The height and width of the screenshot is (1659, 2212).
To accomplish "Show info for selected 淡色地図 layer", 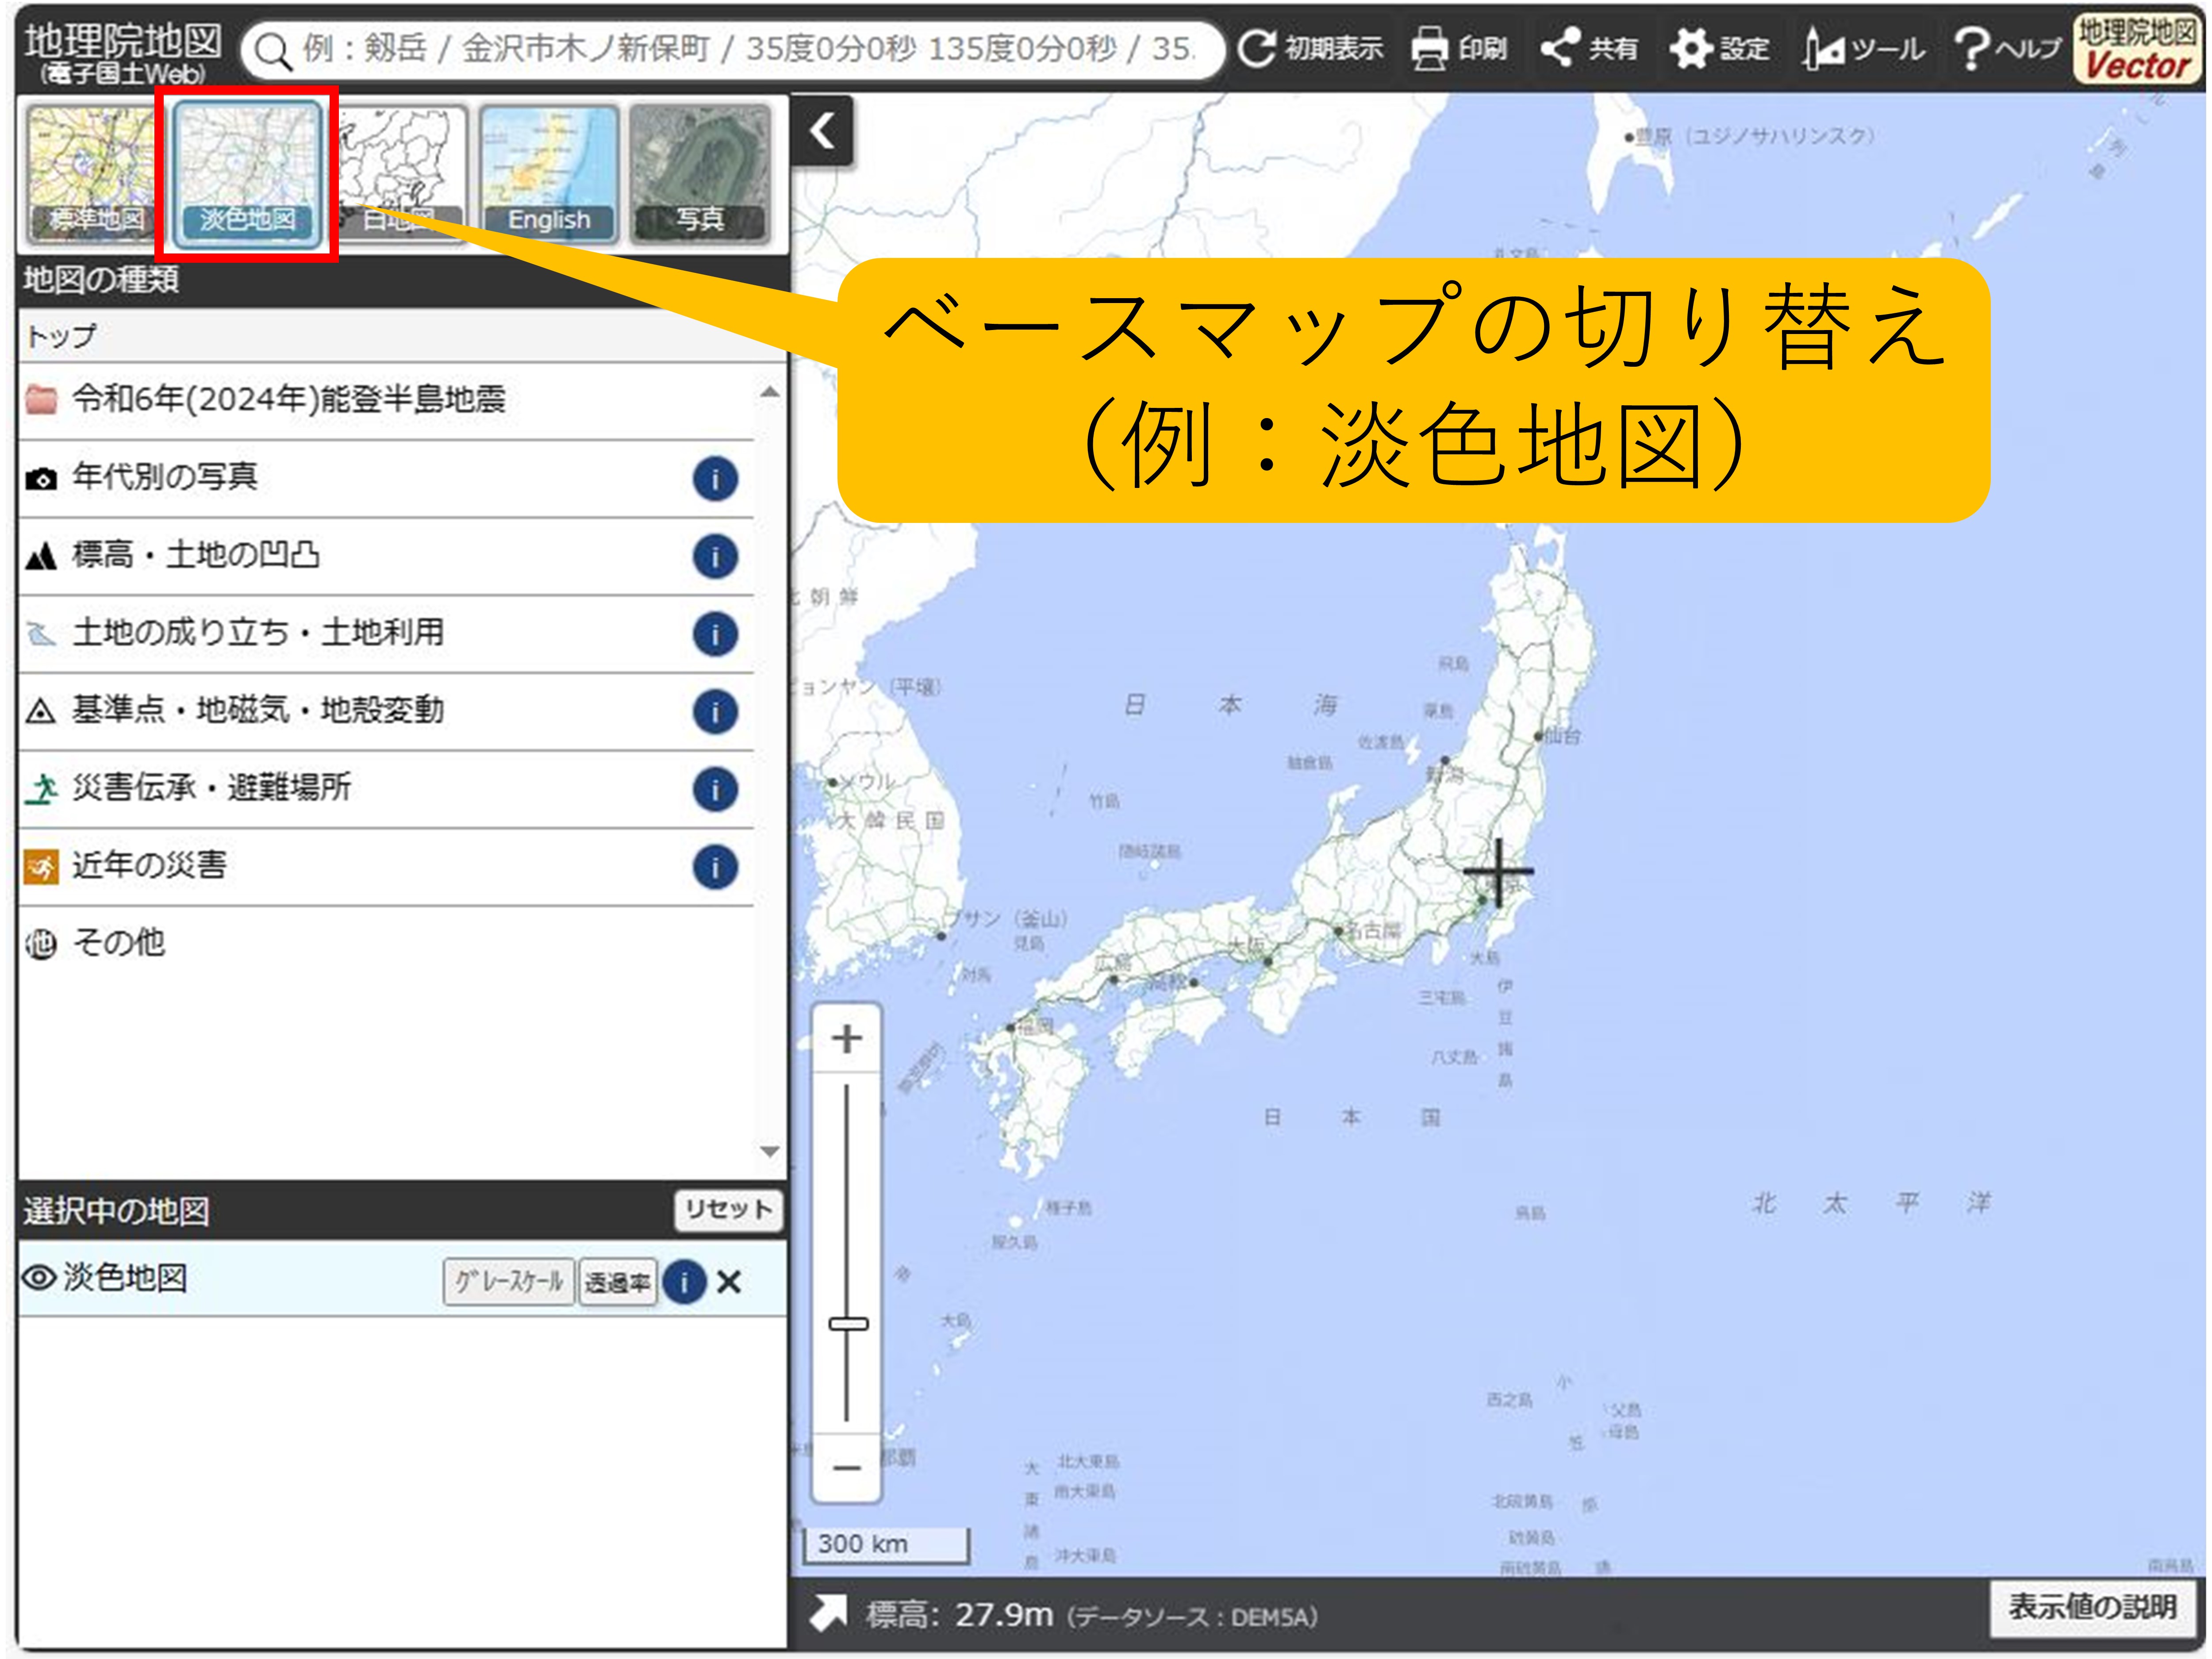I will coord(685,1282).
